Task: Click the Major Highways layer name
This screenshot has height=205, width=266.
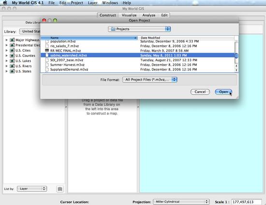Action: 27,40
